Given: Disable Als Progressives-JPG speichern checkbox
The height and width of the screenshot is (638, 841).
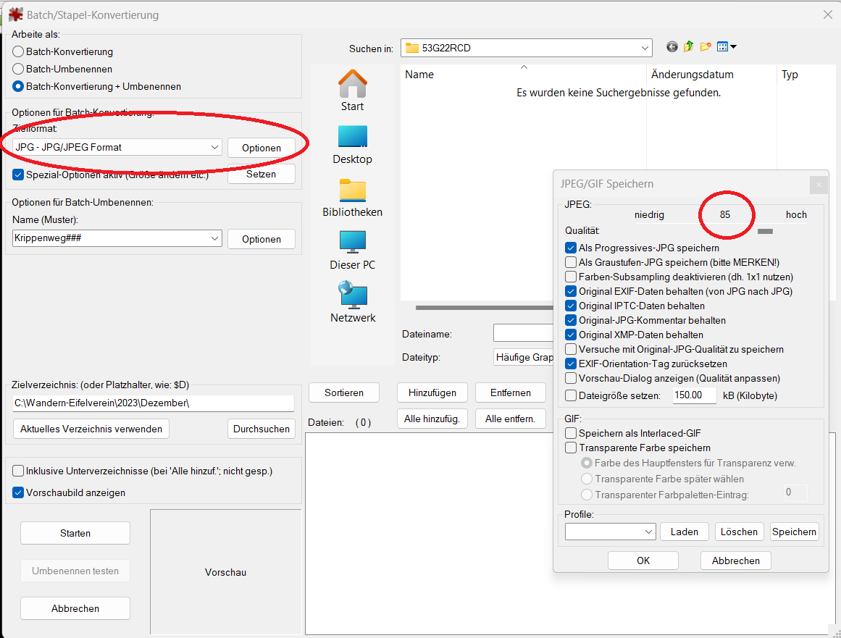Looking at the screenshot, I should 571,248.
